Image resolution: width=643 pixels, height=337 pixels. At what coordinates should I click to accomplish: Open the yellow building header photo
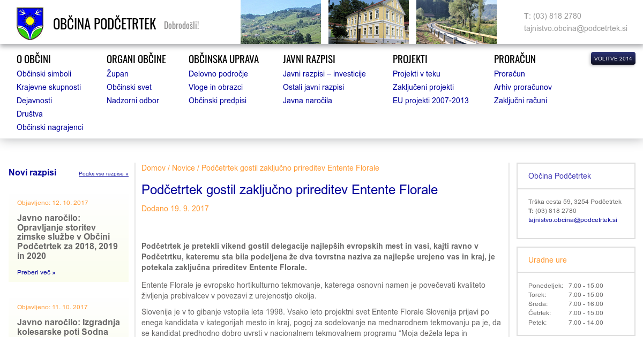pyautogui.click(x=368, y=22)
